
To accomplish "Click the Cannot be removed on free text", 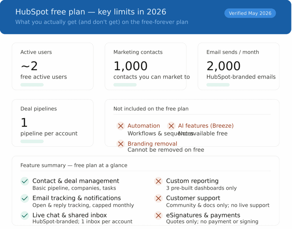I will [x=166, y=150].
